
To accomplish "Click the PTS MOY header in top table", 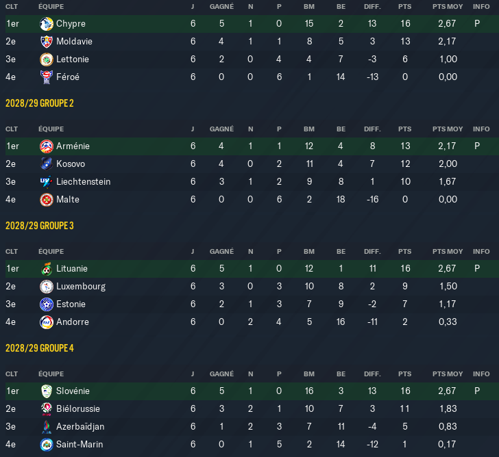I will click(448, 7).
